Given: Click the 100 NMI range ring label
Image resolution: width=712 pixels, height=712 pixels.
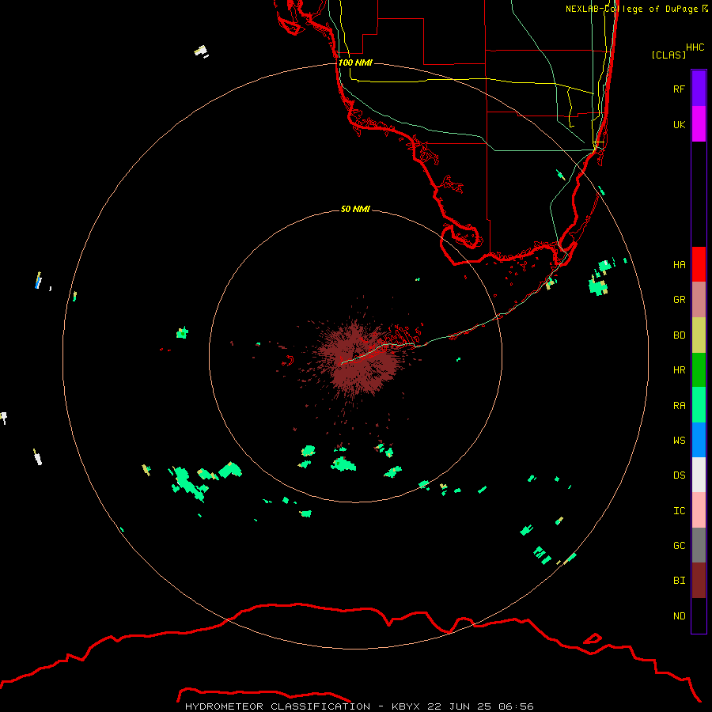Looking at the screenshot, I should 355,62.
